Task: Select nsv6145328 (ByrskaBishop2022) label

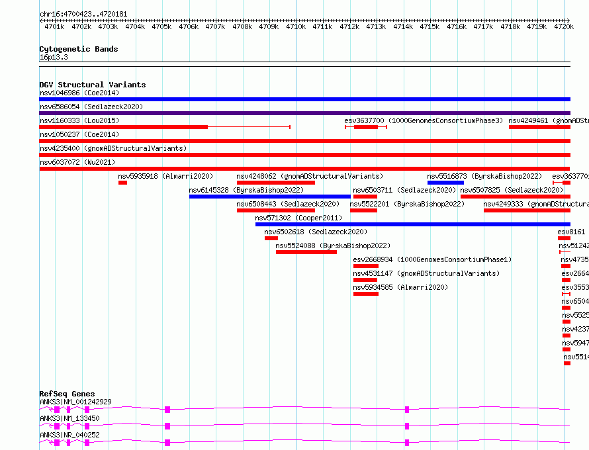Action: click(x=246, y=190)
